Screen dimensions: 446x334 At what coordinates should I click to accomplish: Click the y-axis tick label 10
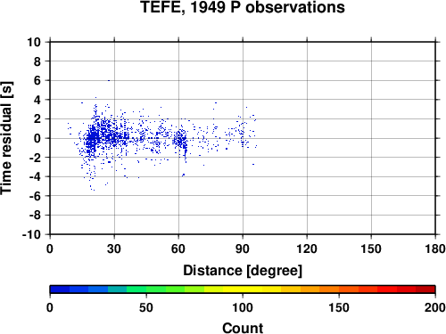tap(34, 42)
